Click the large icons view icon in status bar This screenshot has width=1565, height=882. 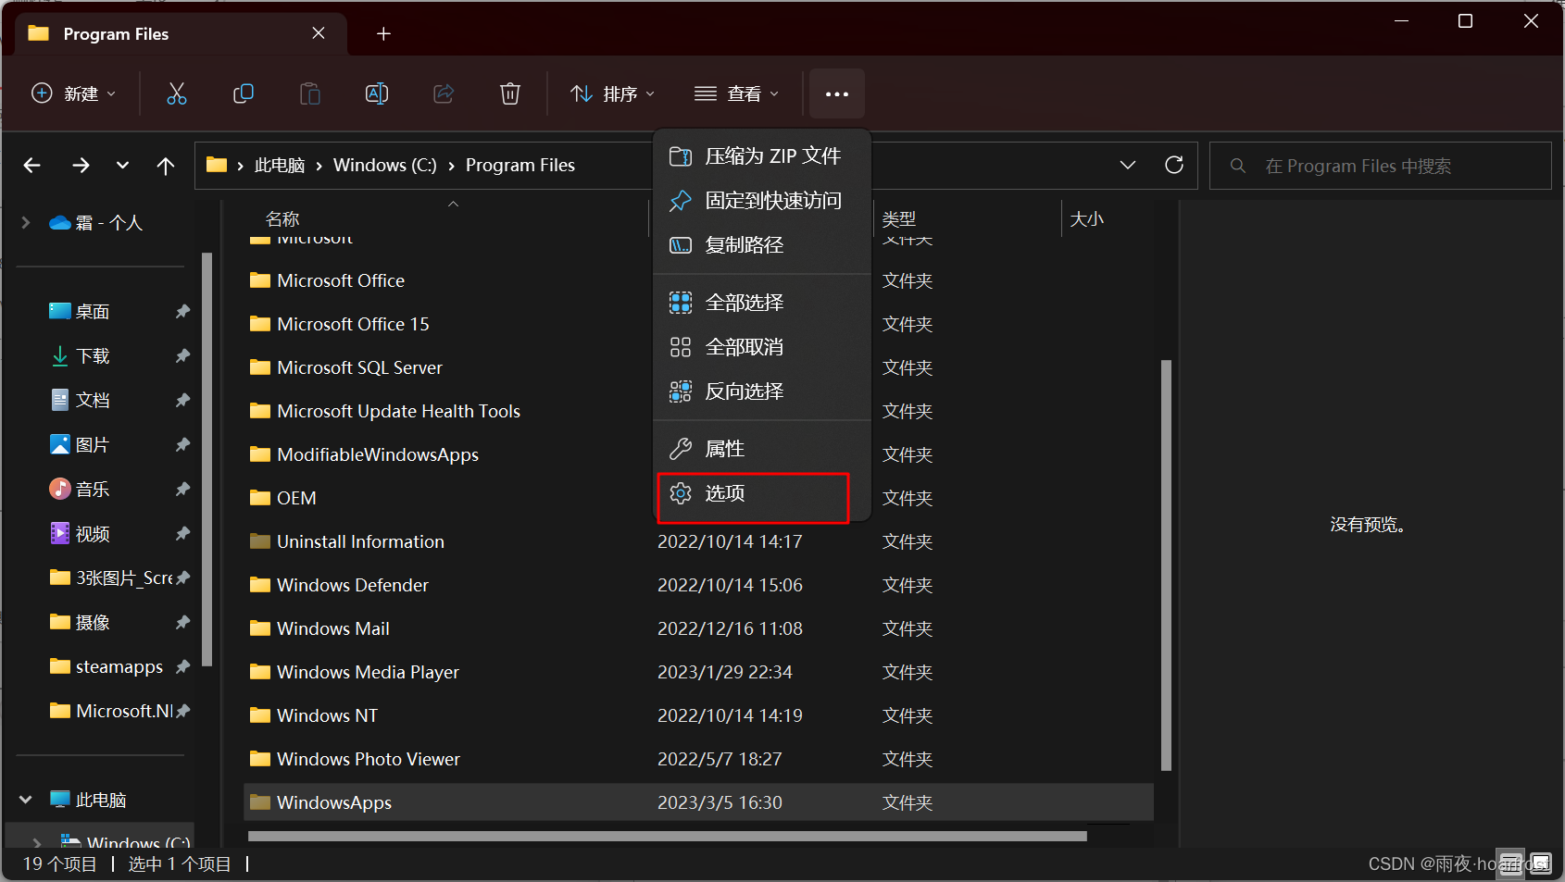pos(1540,863)
